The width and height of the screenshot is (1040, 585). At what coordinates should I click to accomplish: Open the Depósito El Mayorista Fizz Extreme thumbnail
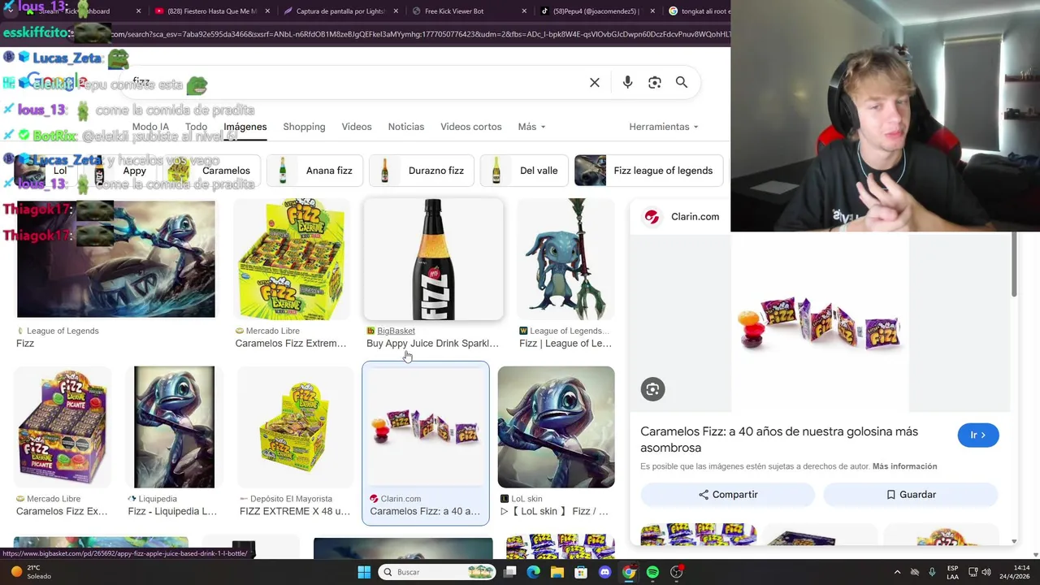click(295, 427)
